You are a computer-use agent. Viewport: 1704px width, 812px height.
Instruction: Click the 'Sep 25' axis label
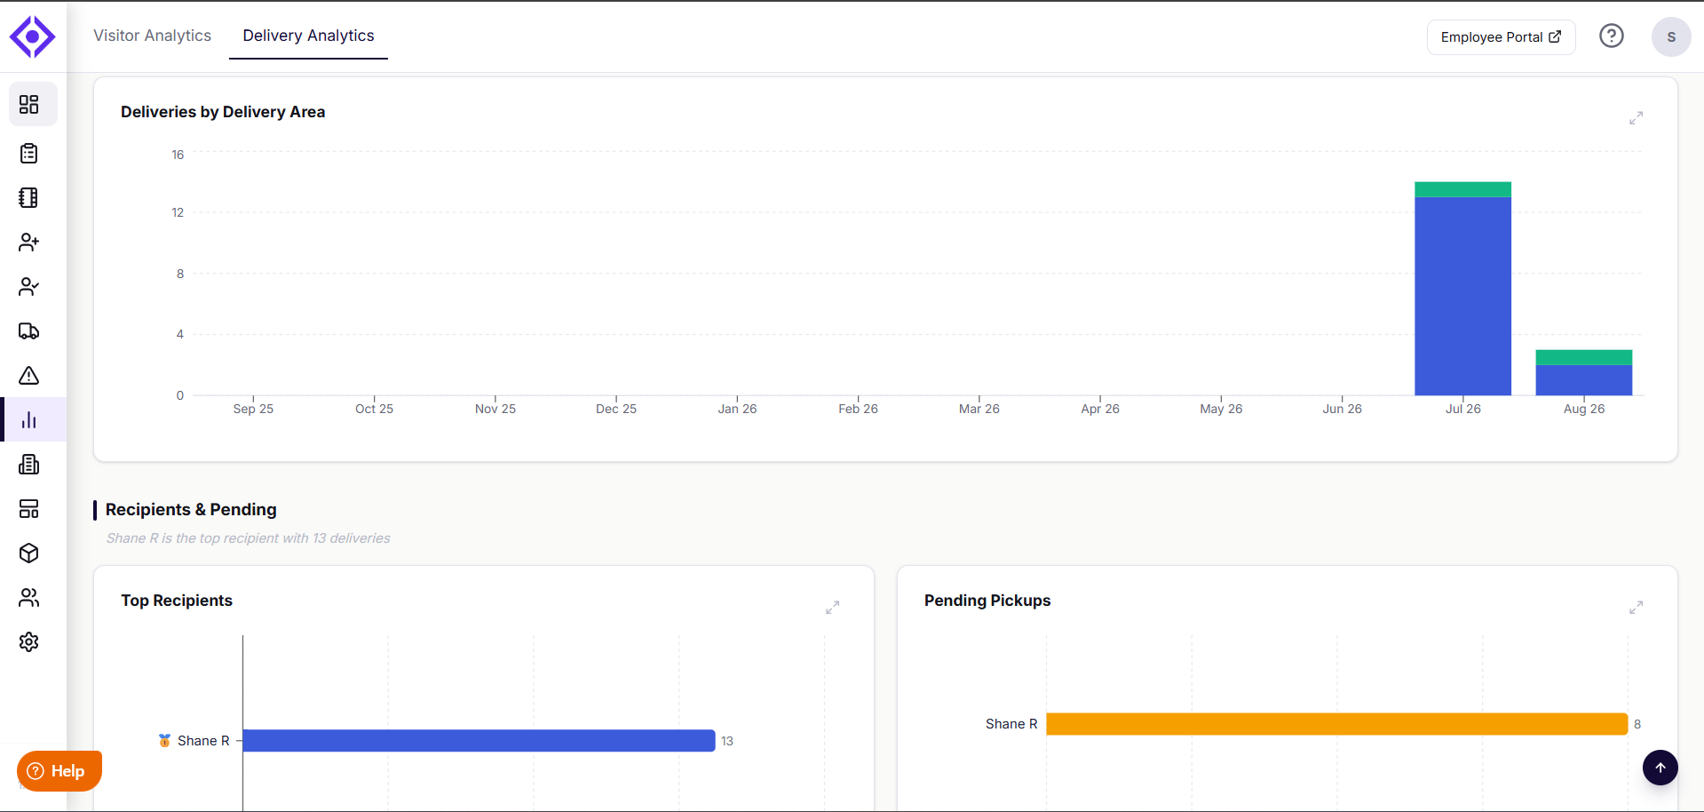[x=253, y=409]
